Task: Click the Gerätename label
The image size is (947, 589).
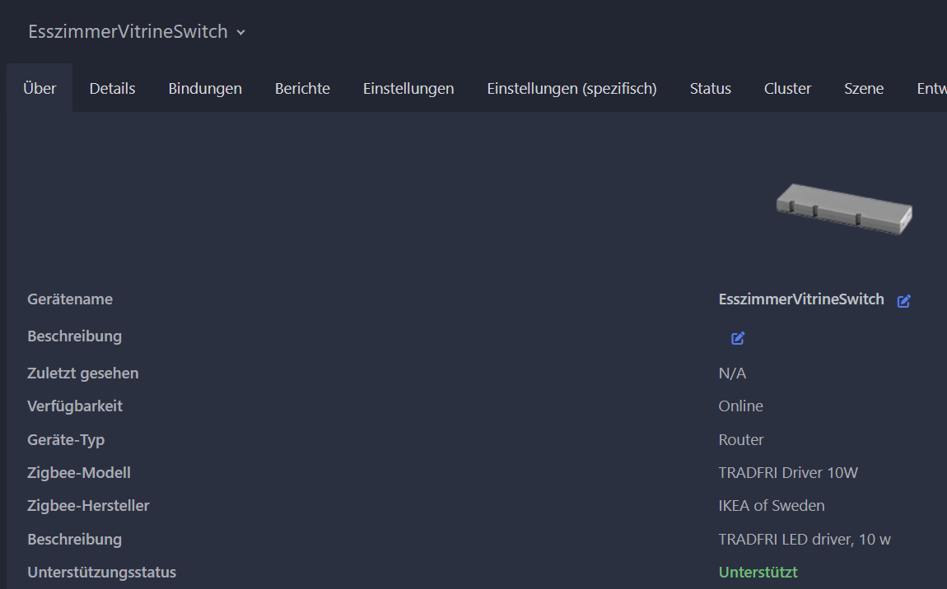Action: pyautogui.click(x=70, y=299)
